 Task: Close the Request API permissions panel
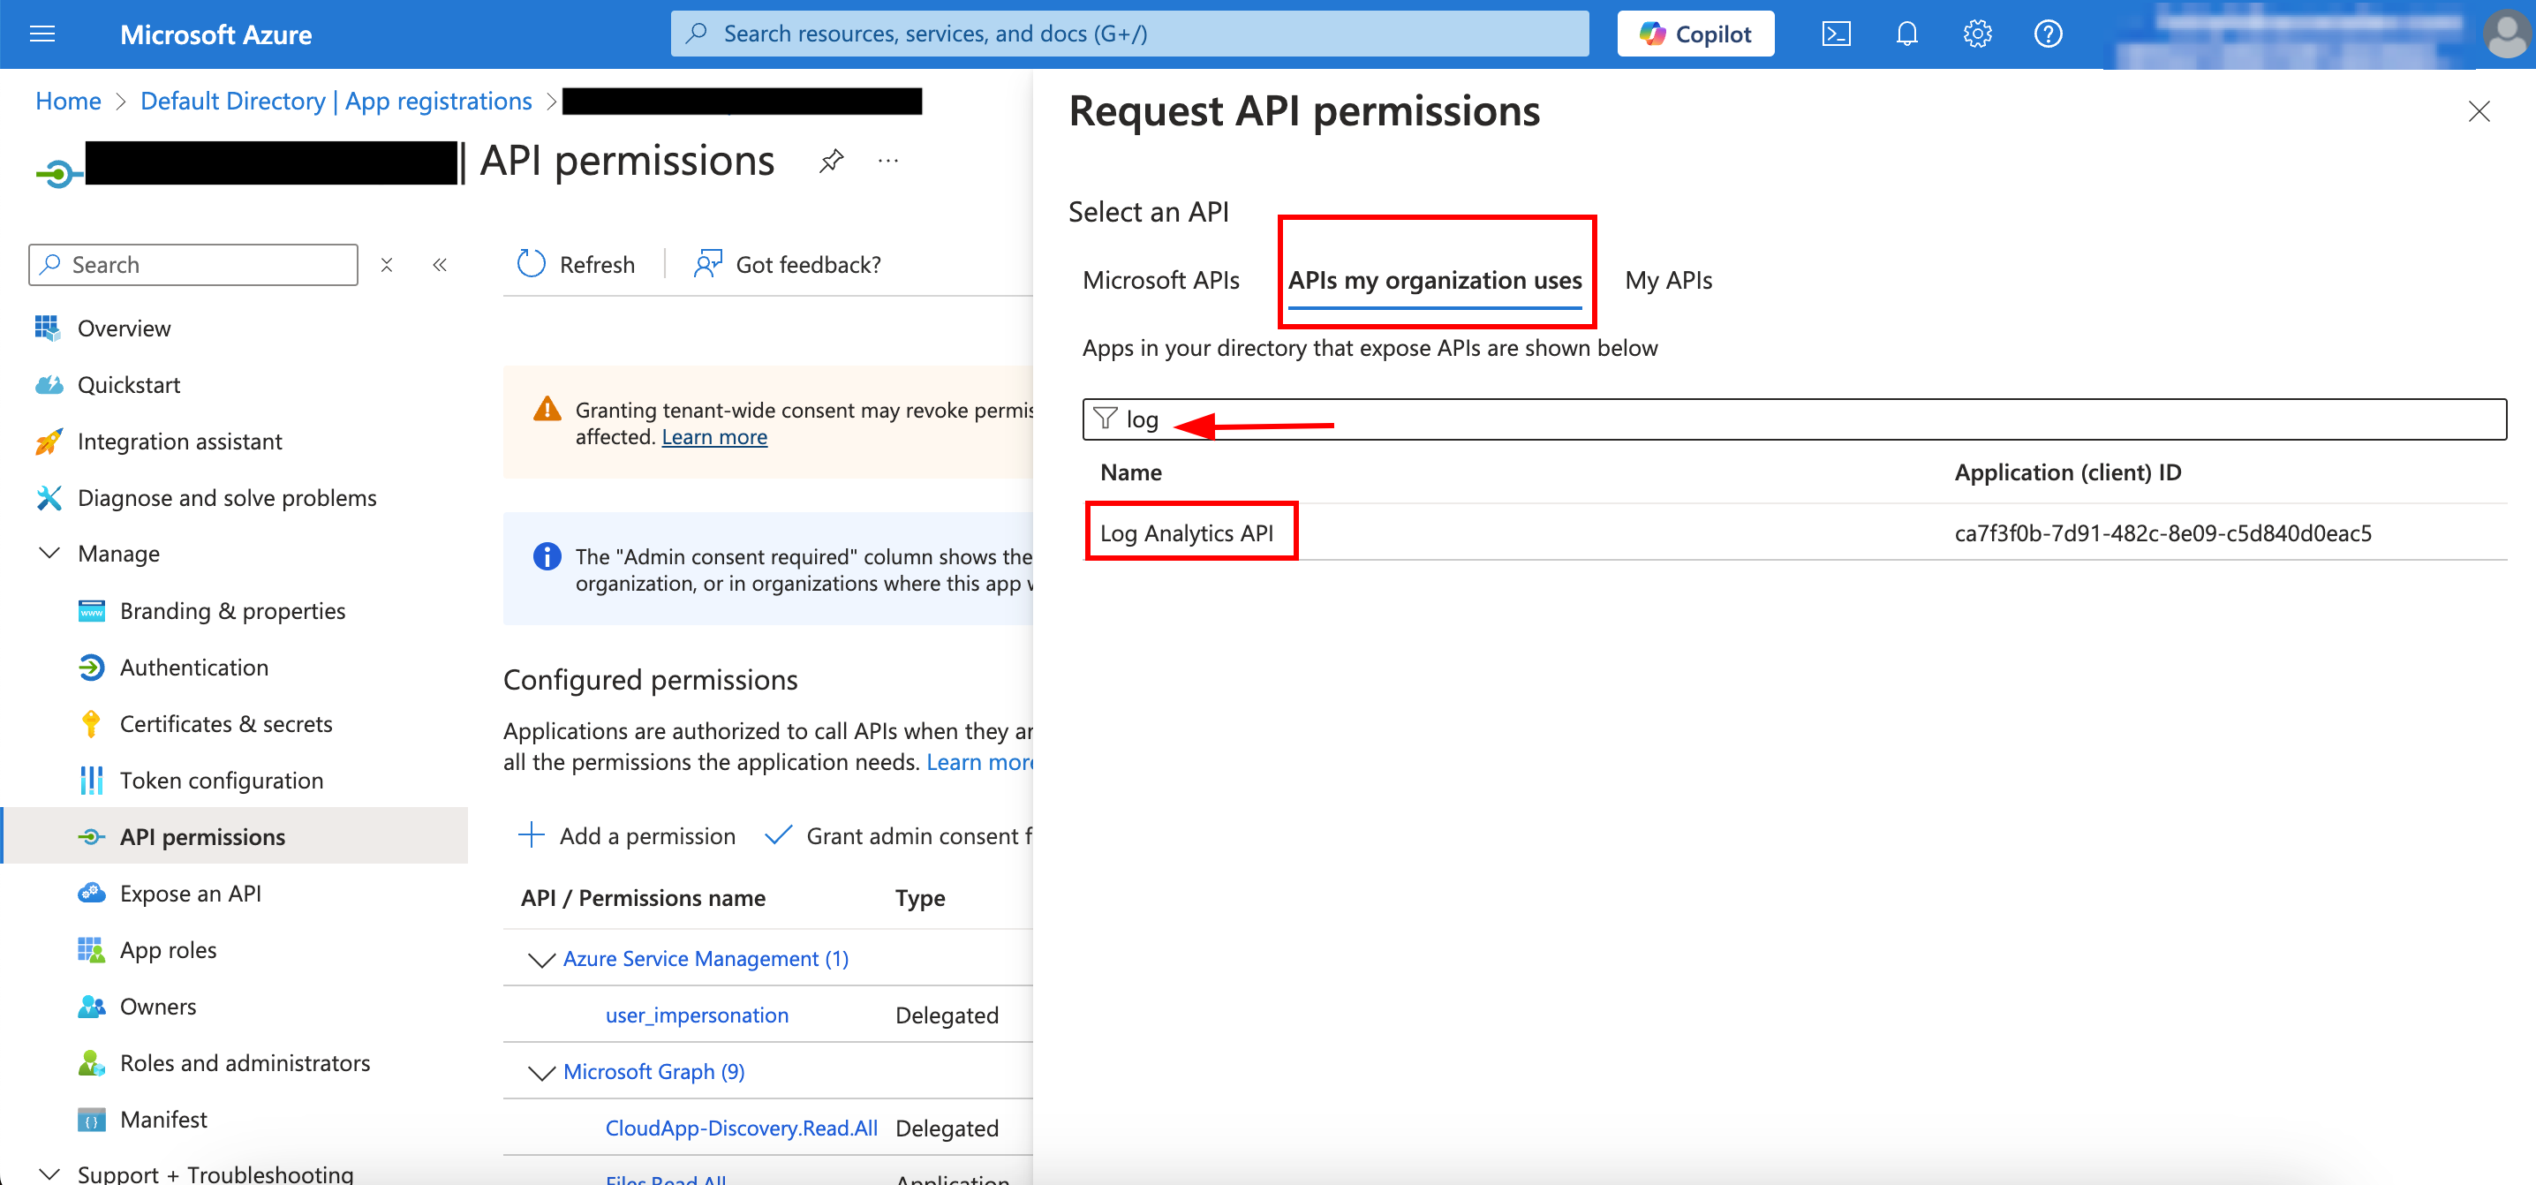tap(2479, 112)
